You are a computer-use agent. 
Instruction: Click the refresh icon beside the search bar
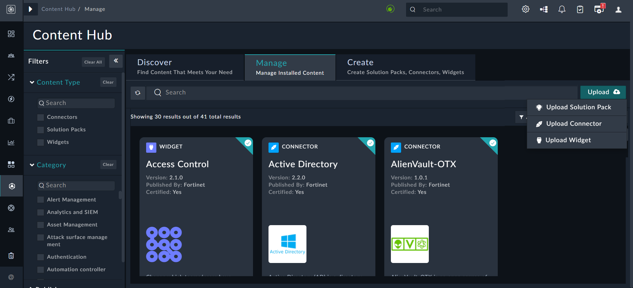[138, 93]
